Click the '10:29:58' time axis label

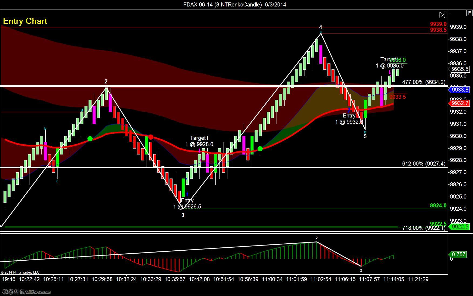[102, 279]
